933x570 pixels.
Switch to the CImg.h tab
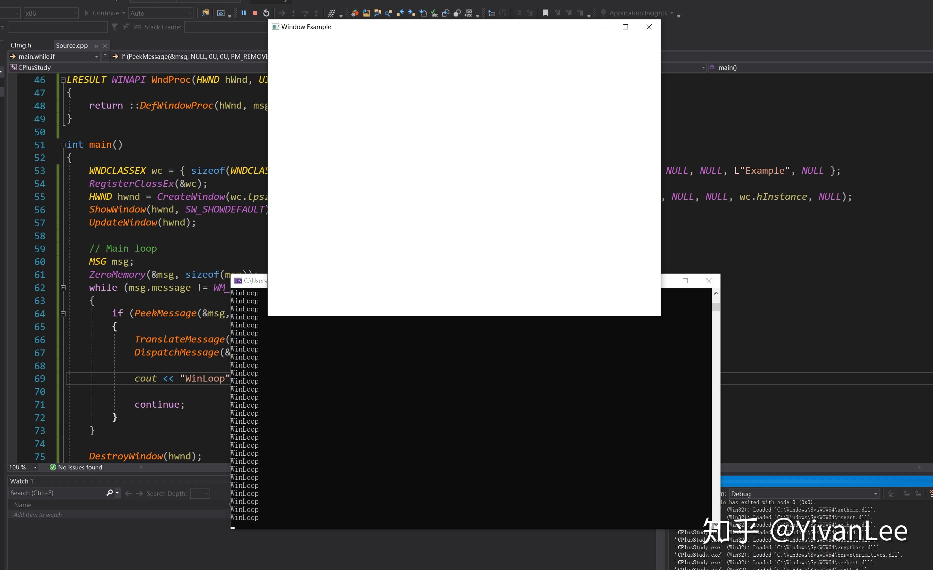(21, 45)
